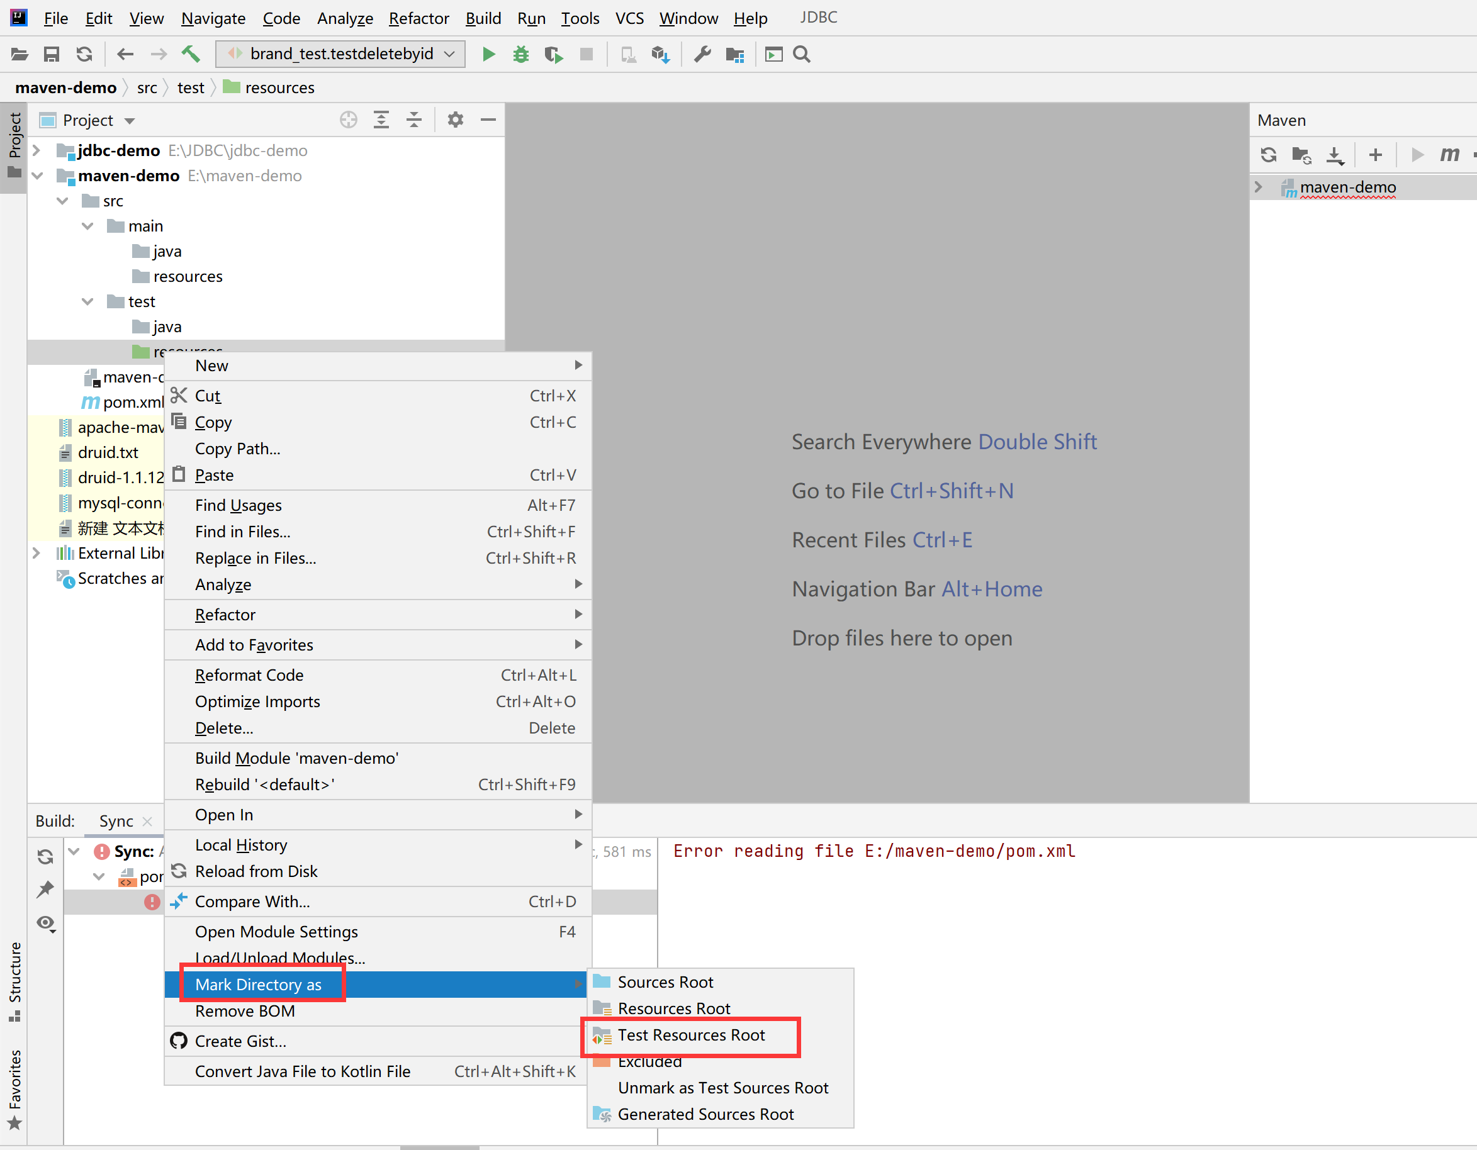Toggle the pin icon in Build panel
This screenshot has height=1150, width=1477.
pos(46,889)
